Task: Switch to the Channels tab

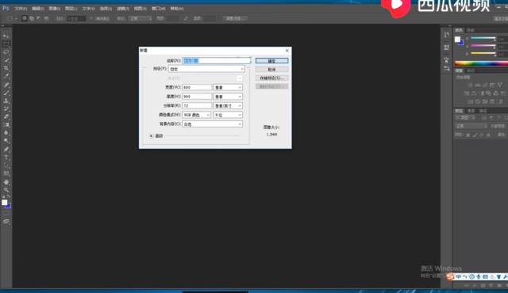Action: 471,111
